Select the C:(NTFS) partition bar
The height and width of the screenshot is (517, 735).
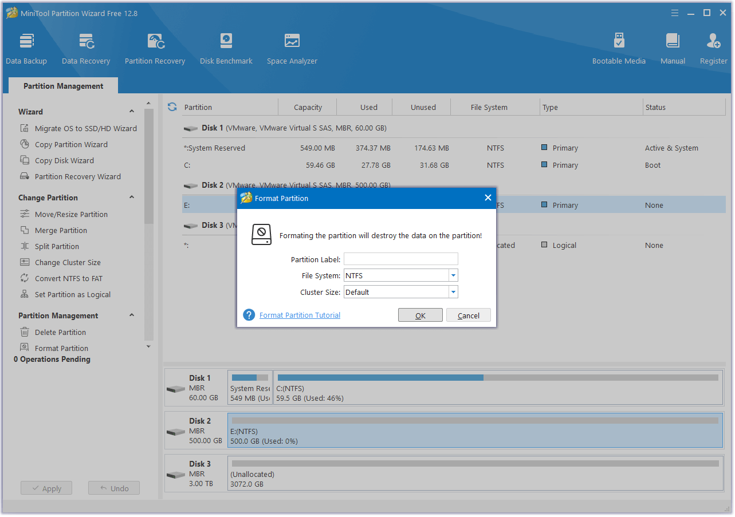(x=498, y=388)
